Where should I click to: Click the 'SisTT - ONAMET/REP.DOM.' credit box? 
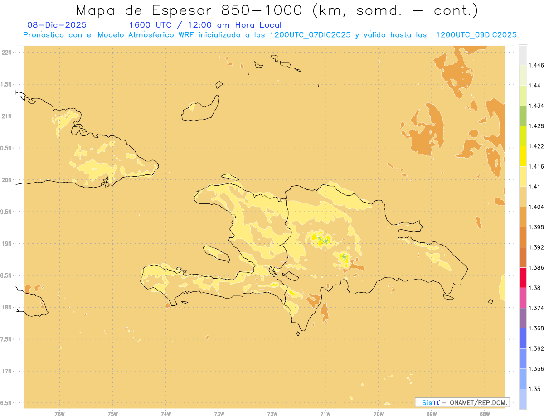(x=462, y=402)
